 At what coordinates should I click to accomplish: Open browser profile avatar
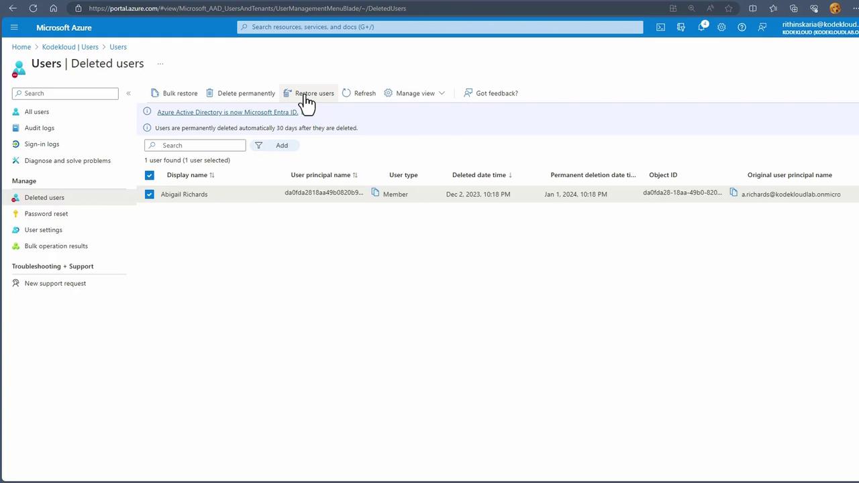(835, 8)
